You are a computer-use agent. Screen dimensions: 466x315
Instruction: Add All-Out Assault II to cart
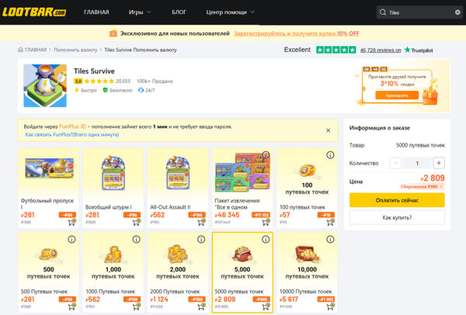201,222
